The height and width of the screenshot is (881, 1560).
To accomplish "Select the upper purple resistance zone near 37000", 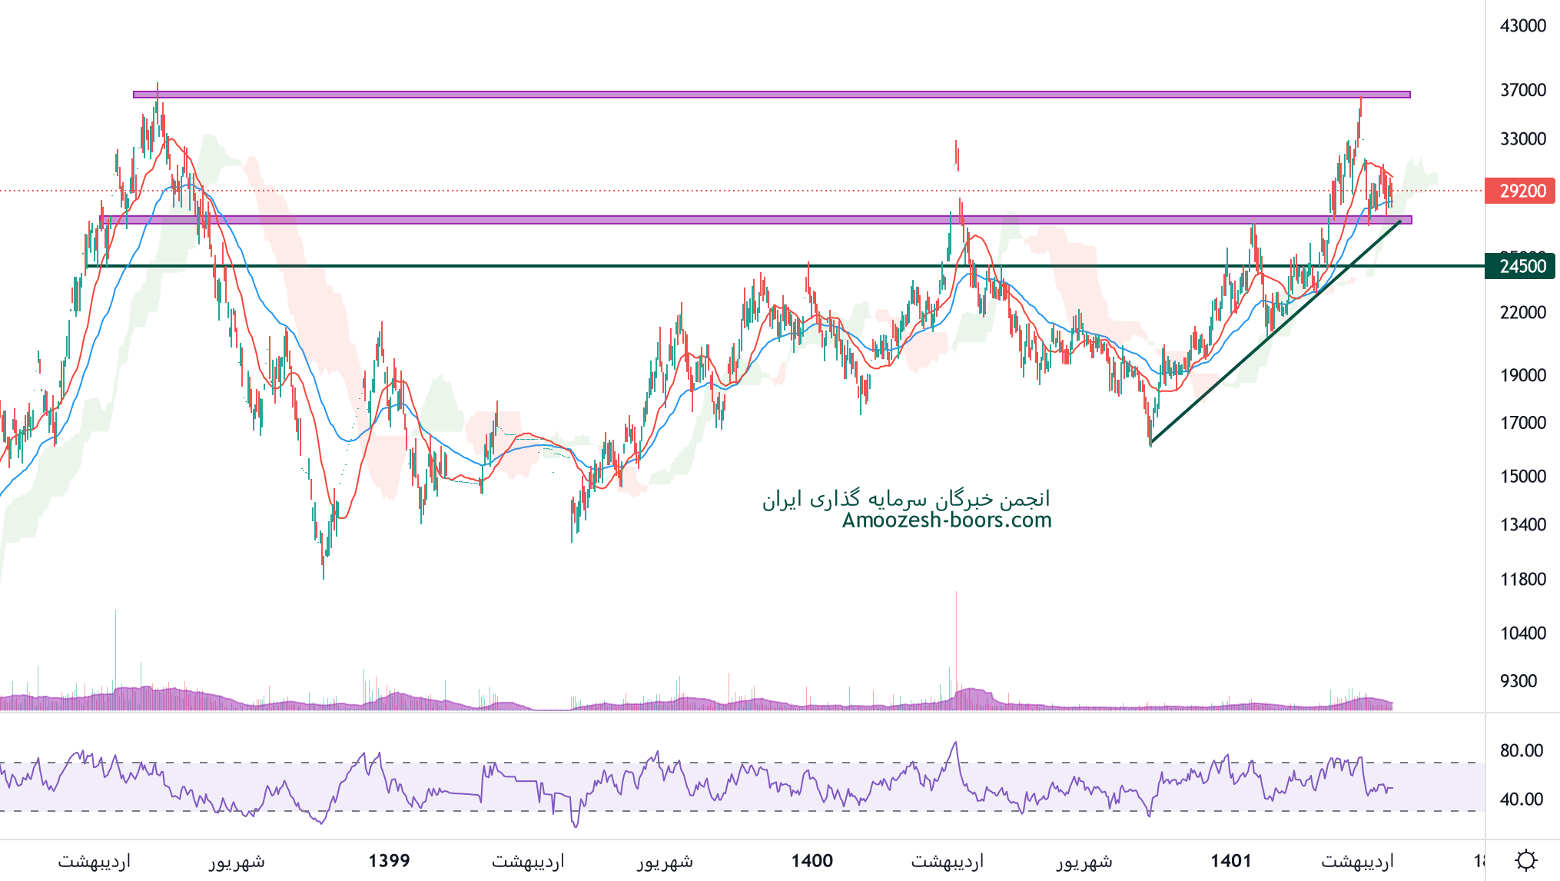I will coord(768,95).
